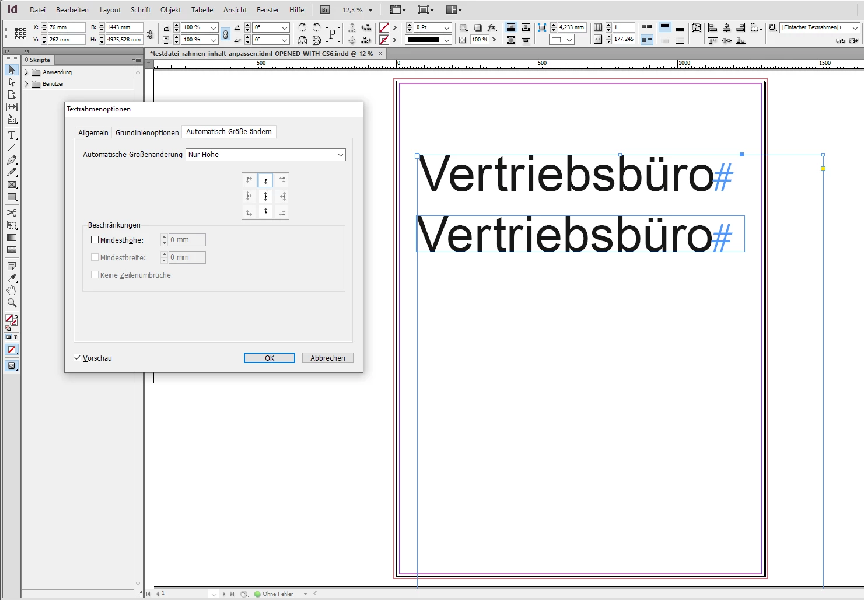Click the Align left edges icon
Viewport: 864px width, 600px height.
coord(712,27)
